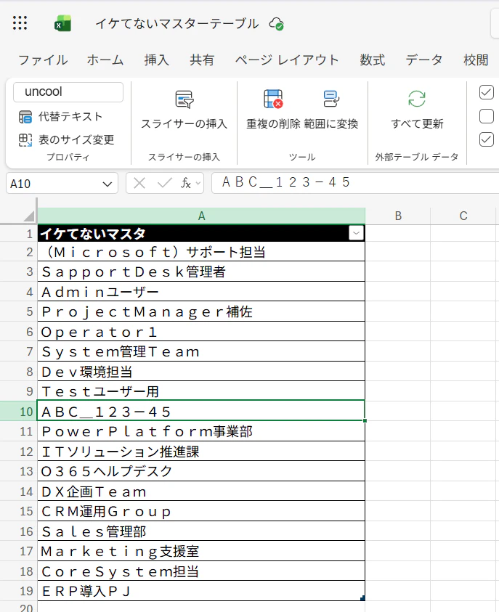This screenshot has width=499, height=612.
Task: Click the Insert Slicer icon
Action: [184, 99]
